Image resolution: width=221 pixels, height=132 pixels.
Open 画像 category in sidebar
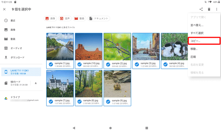point(21,30)
